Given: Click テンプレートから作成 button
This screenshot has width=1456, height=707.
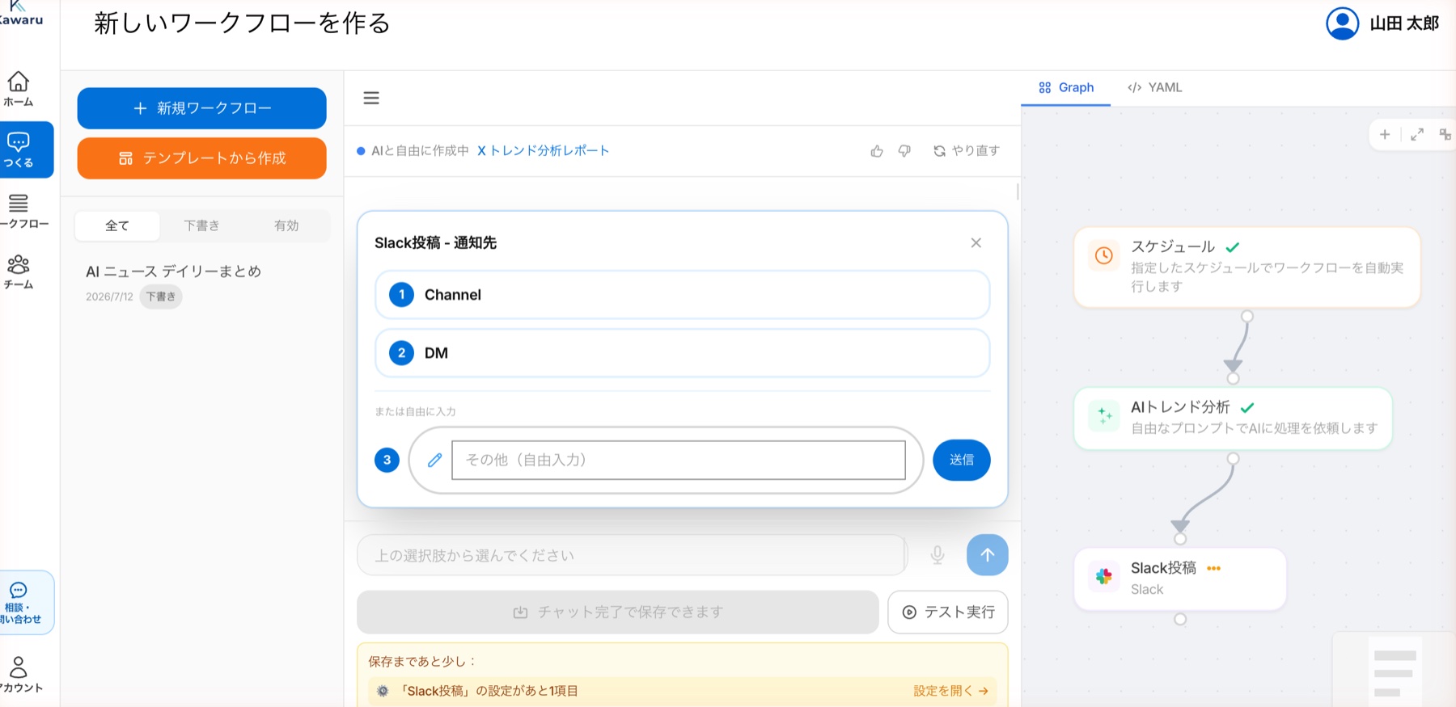Looking at the screenshot, I should (x=202, y=158).
